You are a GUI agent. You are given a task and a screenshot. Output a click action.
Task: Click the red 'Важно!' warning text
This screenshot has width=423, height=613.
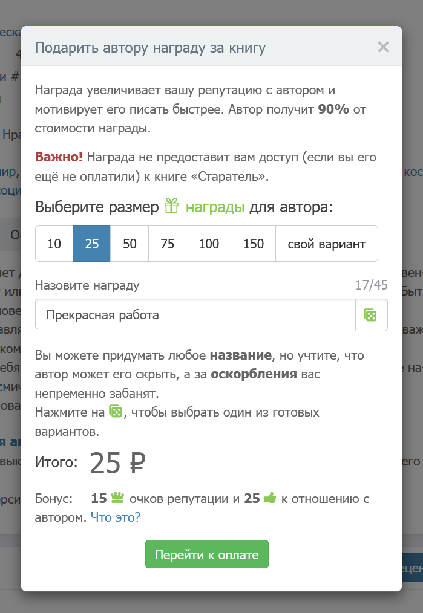coord(59,157)
